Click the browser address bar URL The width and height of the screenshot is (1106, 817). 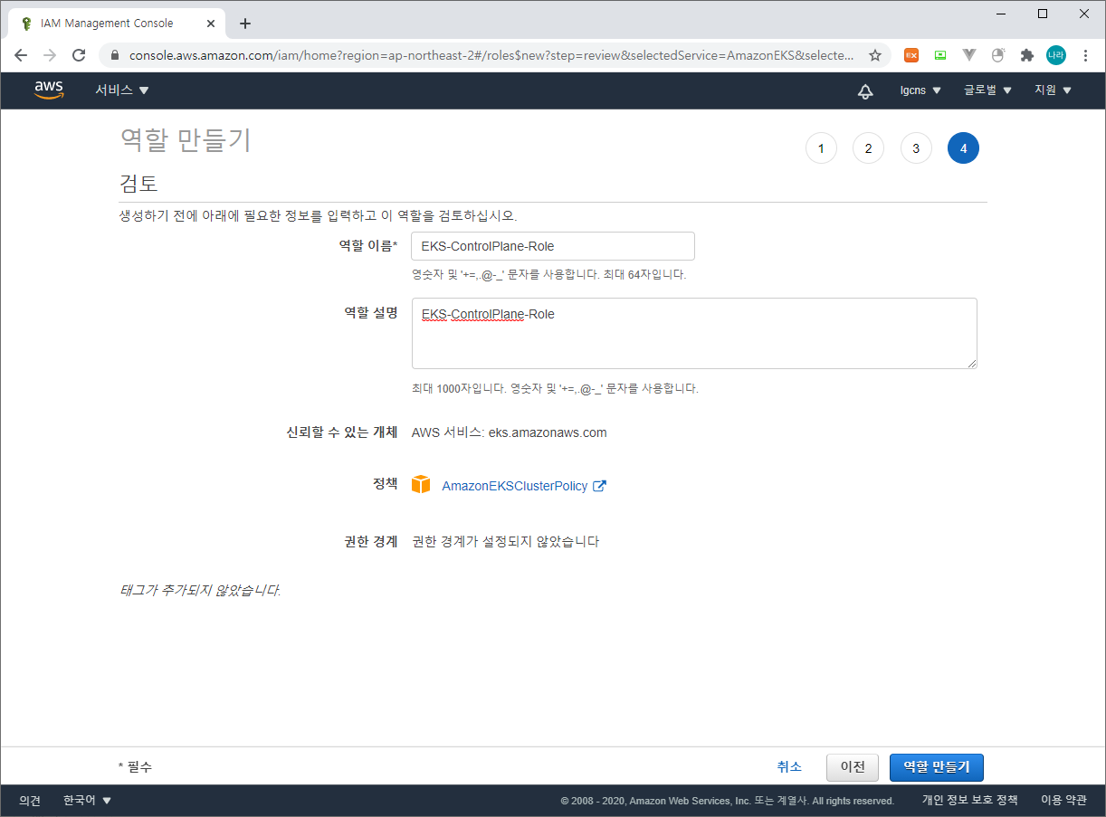click(491, 55)
